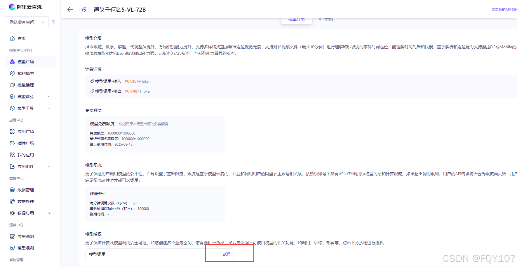Click the 模型限流 section heading

tap(93, 165)
